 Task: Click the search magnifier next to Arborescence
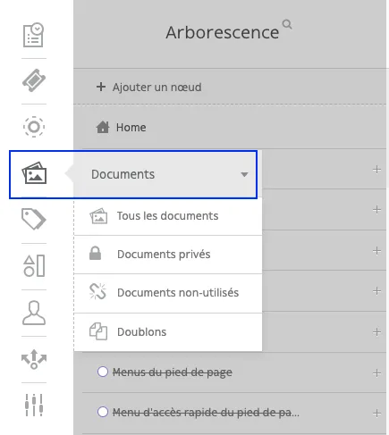(287, 24)
